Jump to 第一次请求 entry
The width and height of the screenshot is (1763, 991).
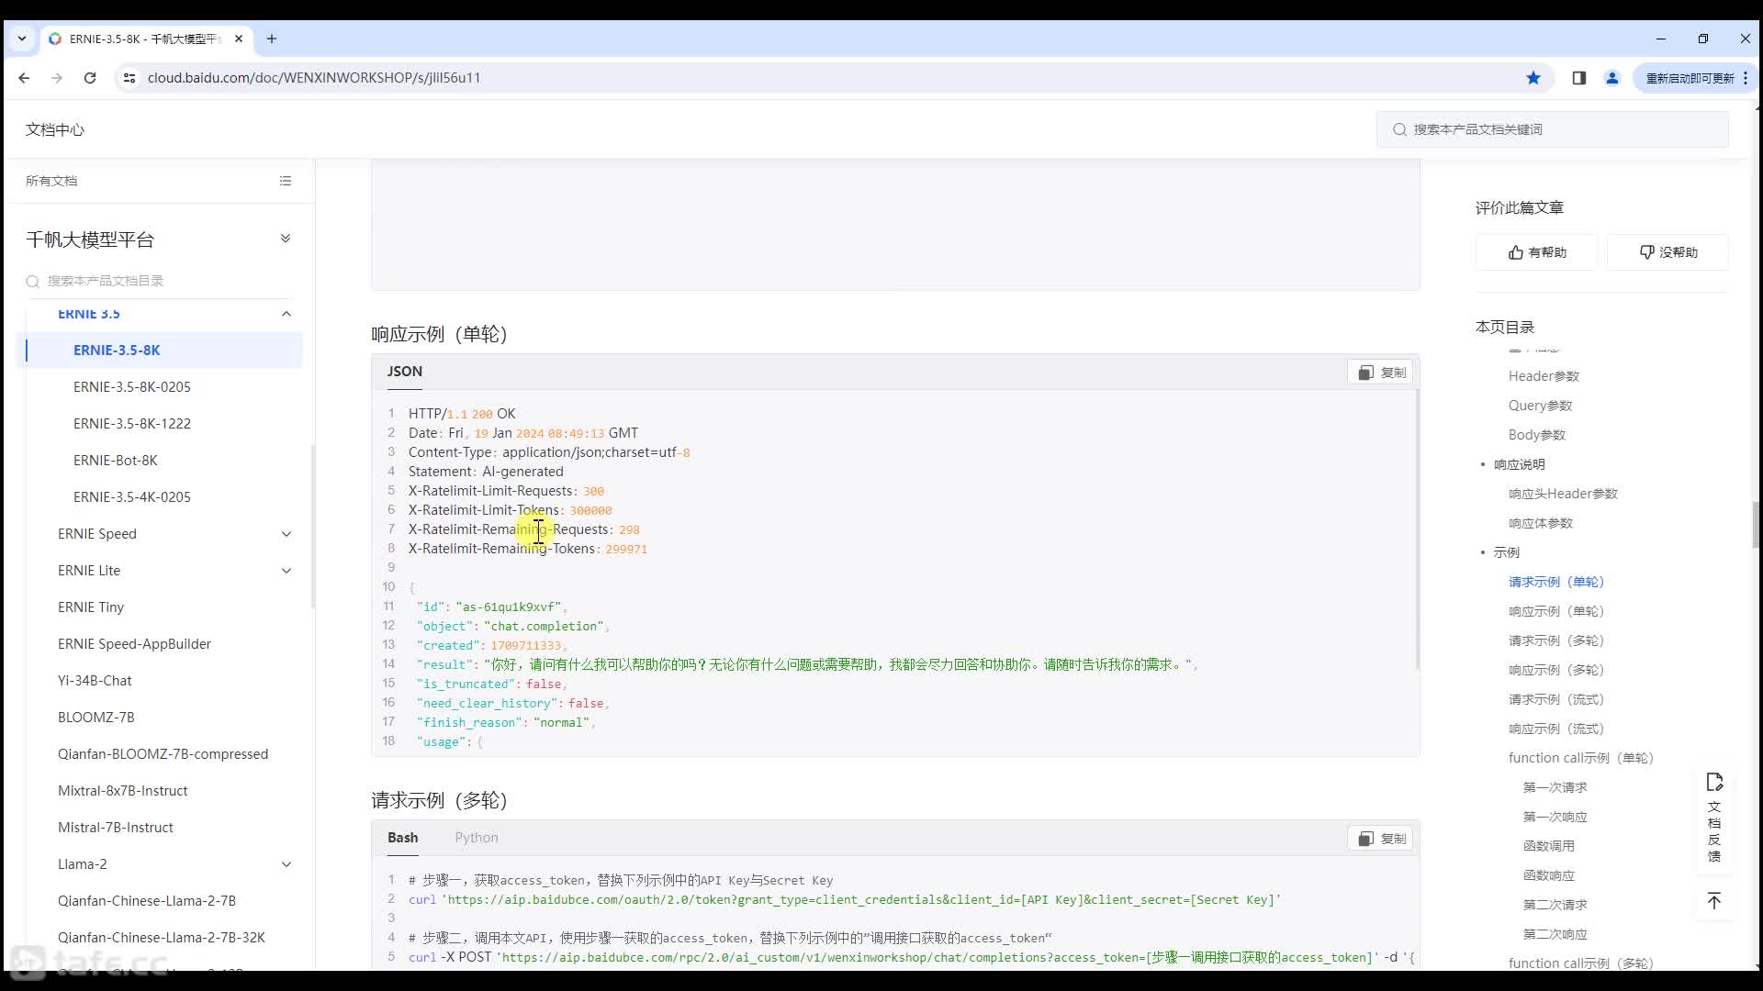pos(1555,787)
